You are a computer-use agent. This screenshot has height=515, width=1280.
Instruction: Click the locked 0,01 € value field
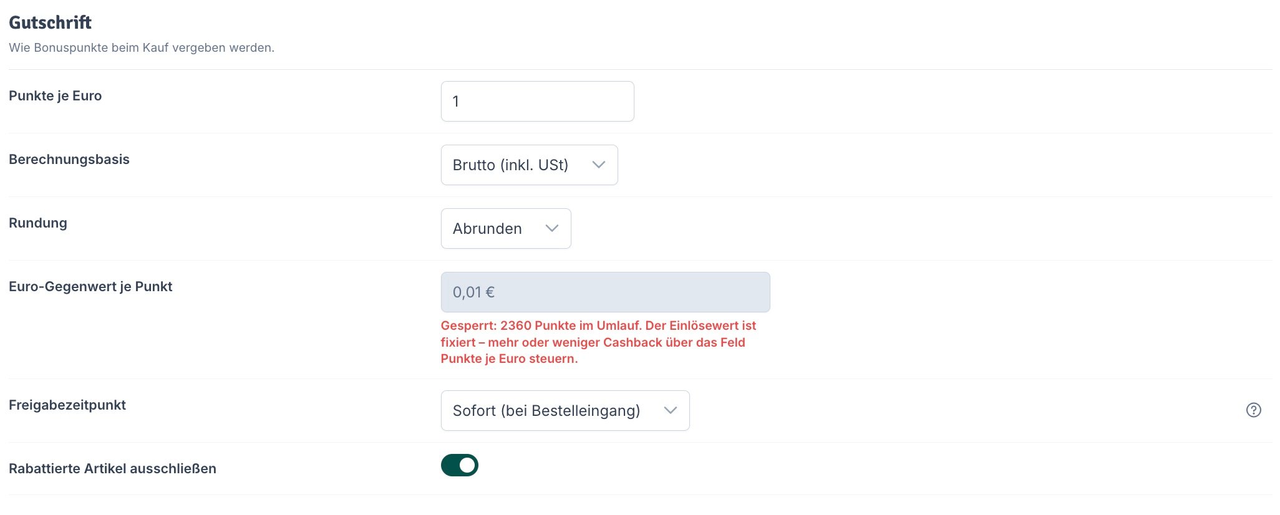605,292
